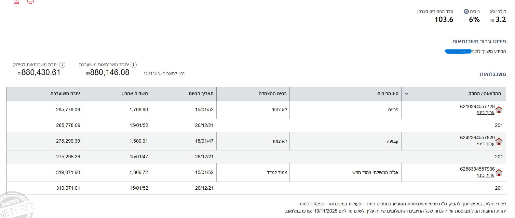Click the print icon at top left
This screenshot has height=218, width=515.
pyautogui.click(x=30, y=1)
